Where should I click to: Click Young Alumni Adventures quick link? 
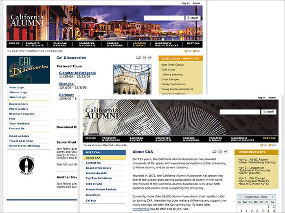tap(177, 89)
